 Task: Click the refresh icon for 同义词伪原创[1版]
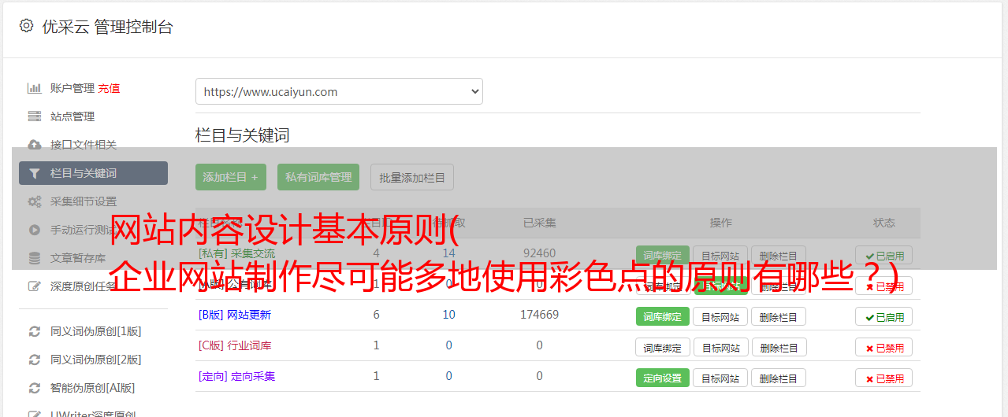tap(35, 331)
